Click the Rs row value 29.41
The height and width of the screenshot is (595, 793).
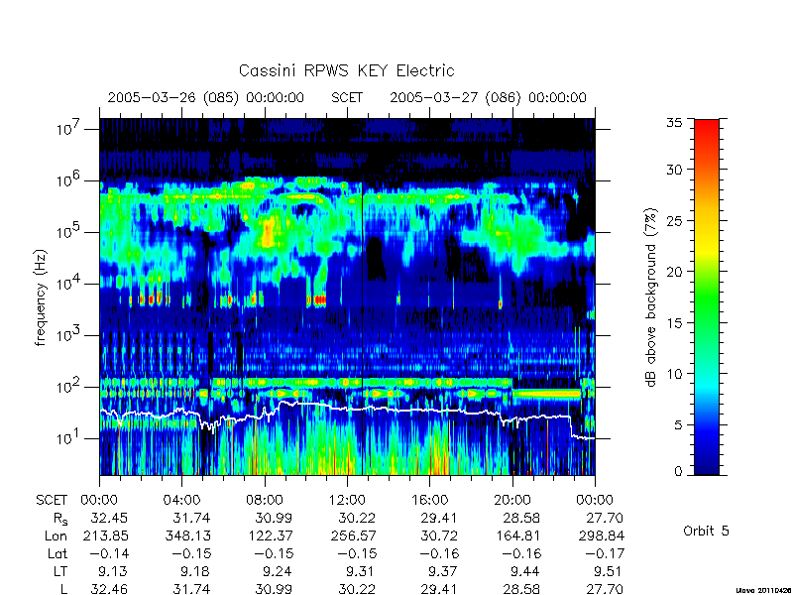[x=439, y=518]
